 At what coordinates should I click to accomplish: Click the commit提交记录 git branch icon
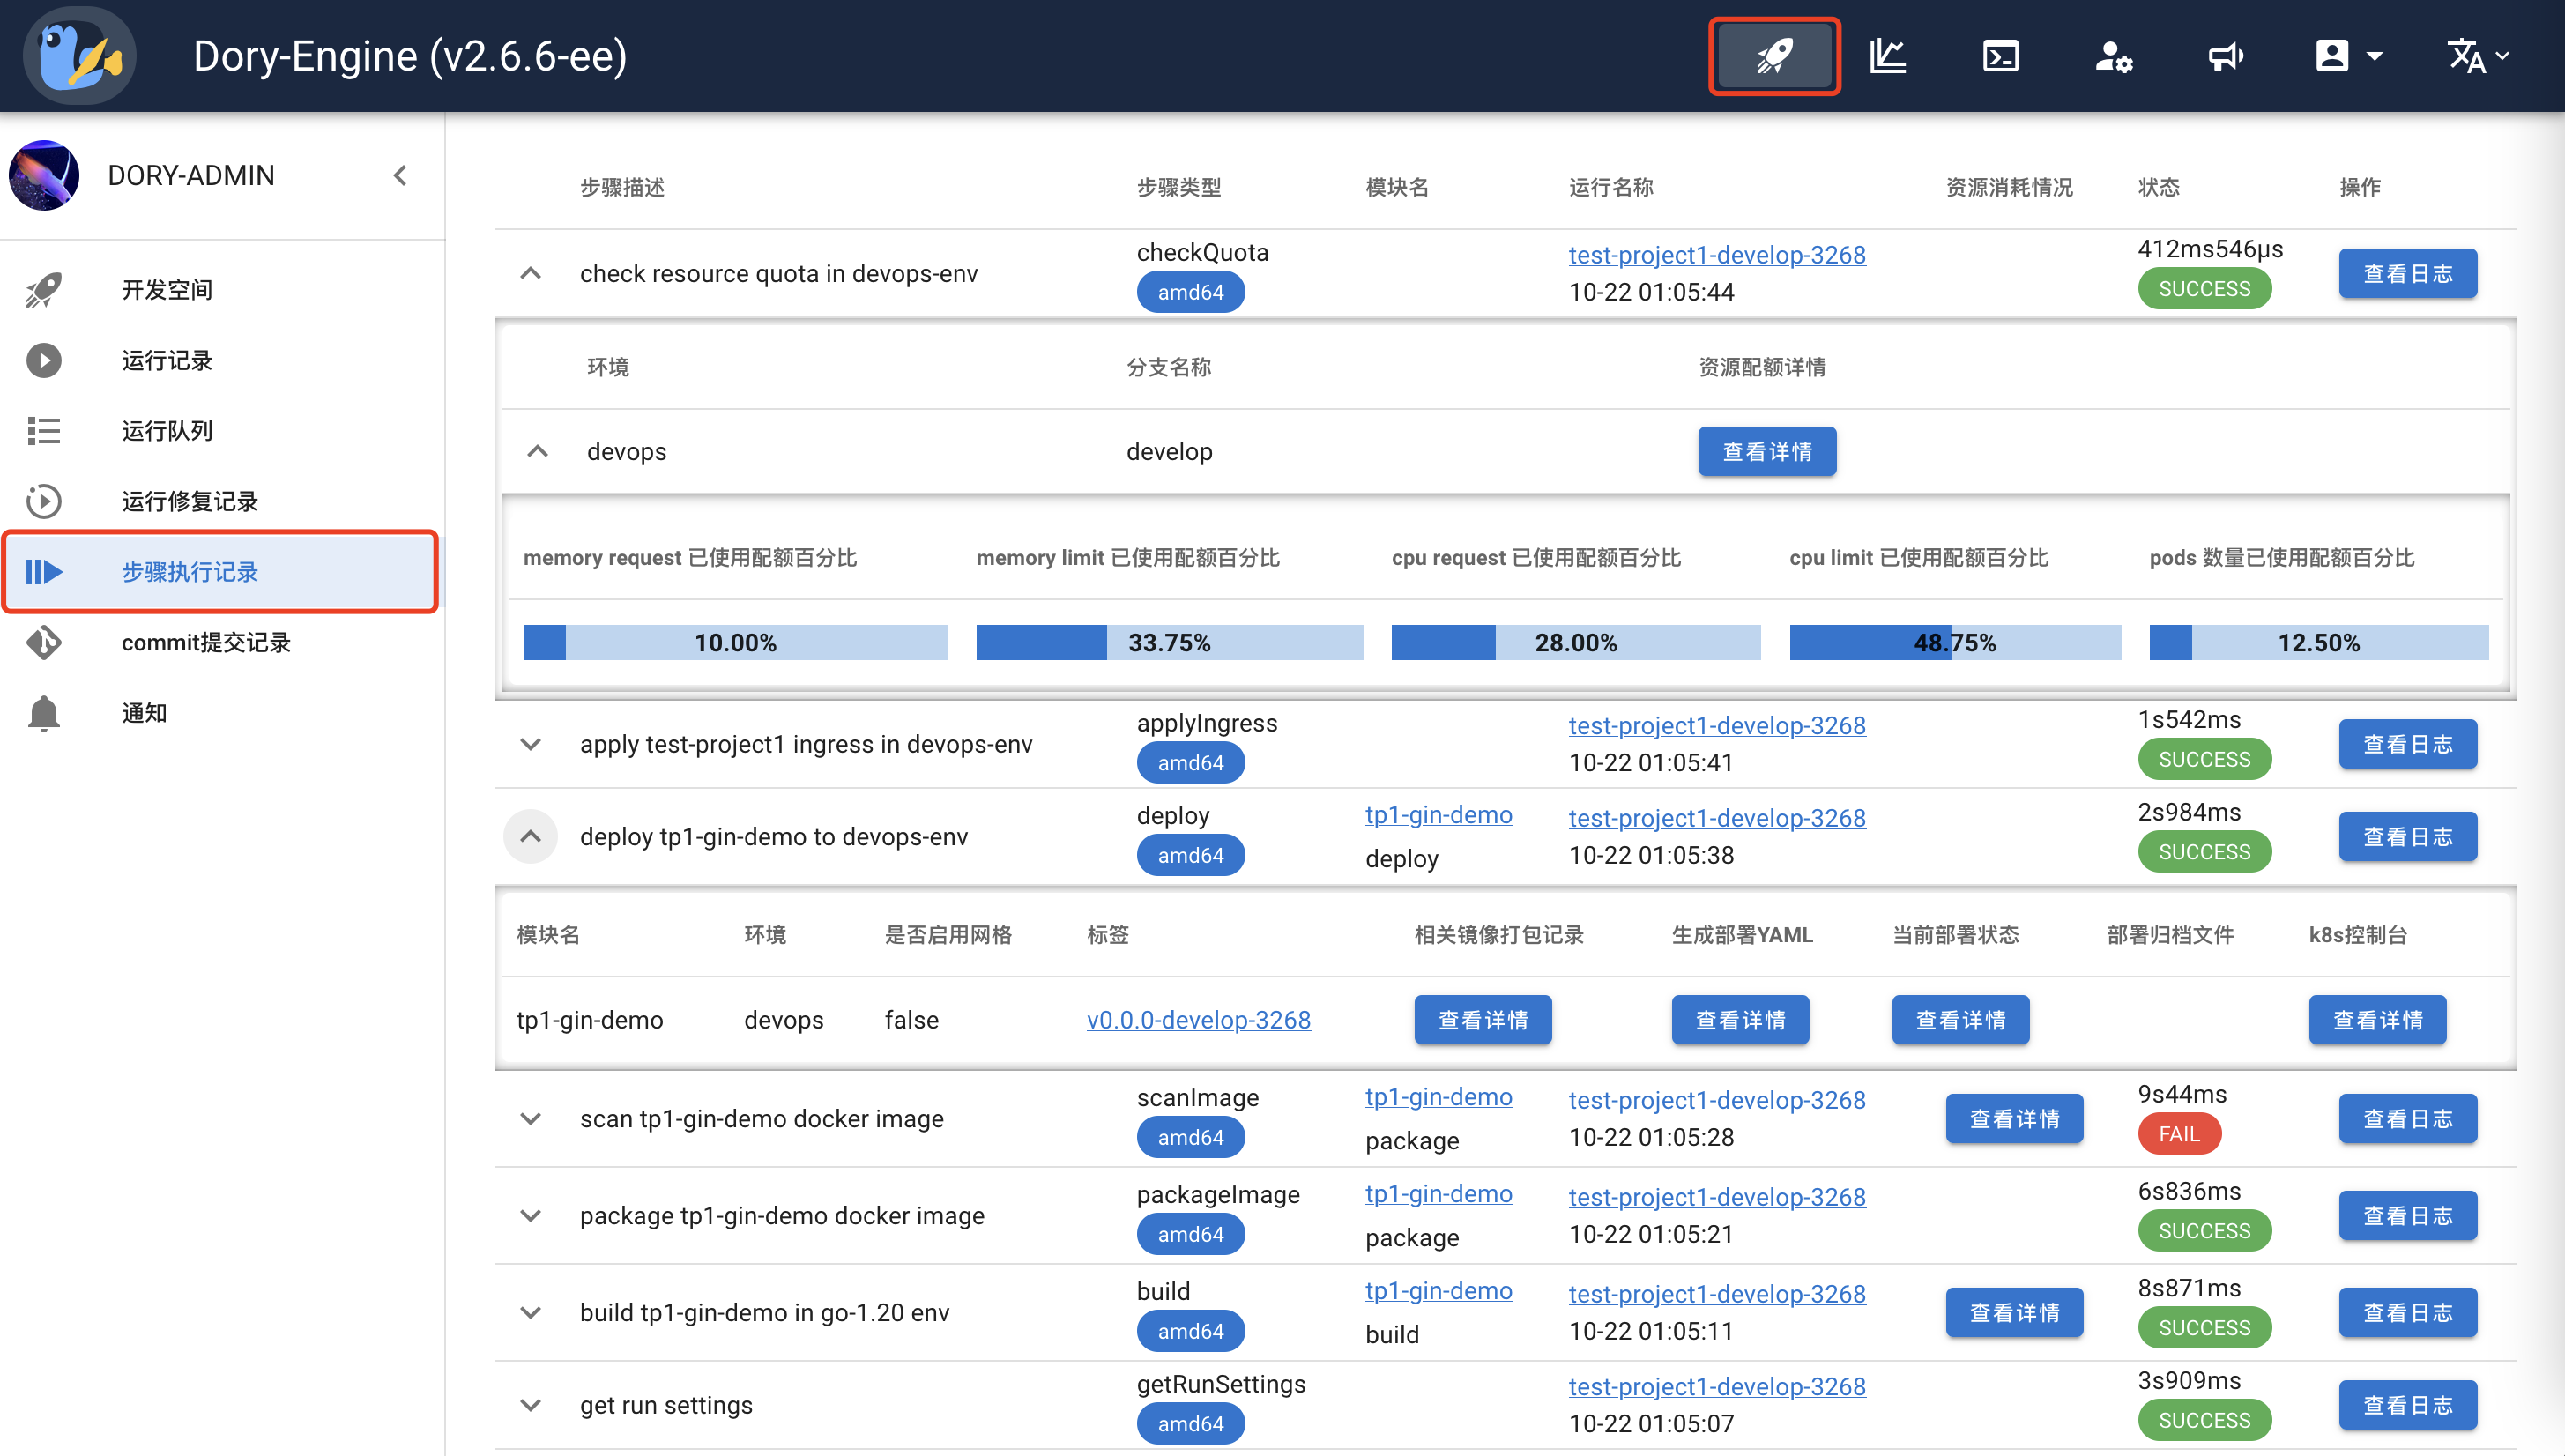[44, 643]
